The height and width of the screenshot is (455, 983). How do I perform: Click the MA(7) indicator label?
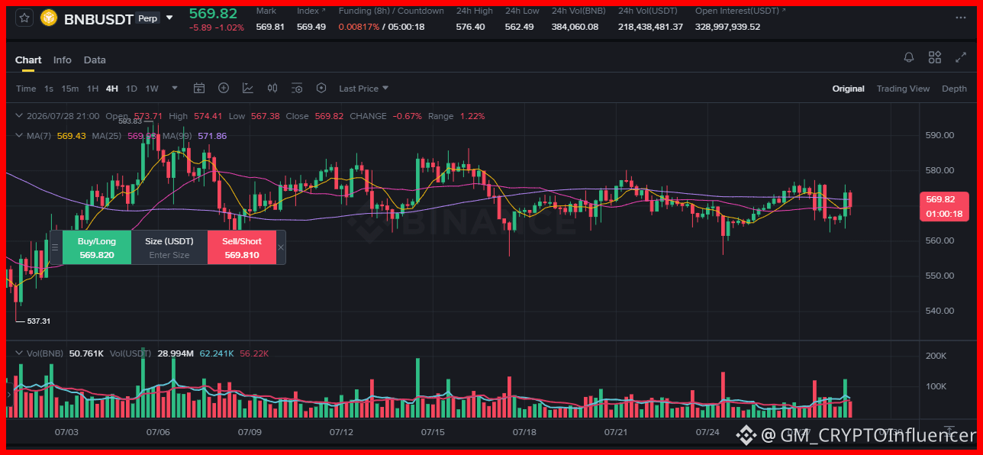point(39,136)
